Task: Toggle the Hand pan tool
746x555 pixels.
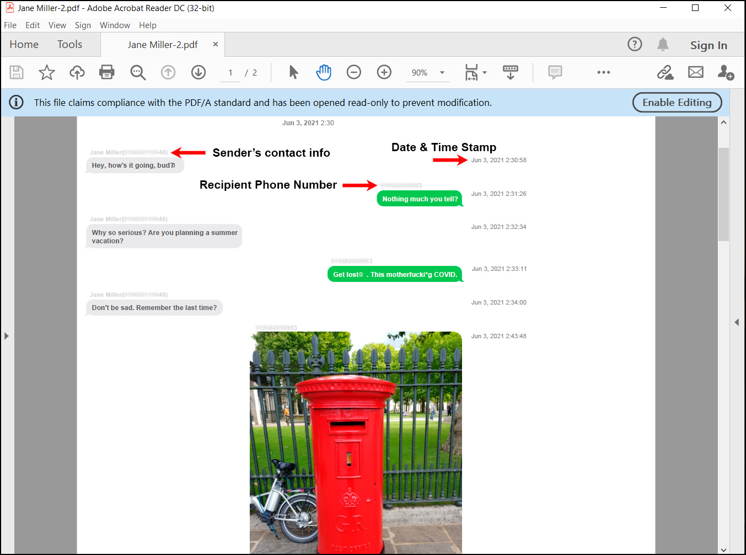Action: pyautogui.click(x=324, y=72)
